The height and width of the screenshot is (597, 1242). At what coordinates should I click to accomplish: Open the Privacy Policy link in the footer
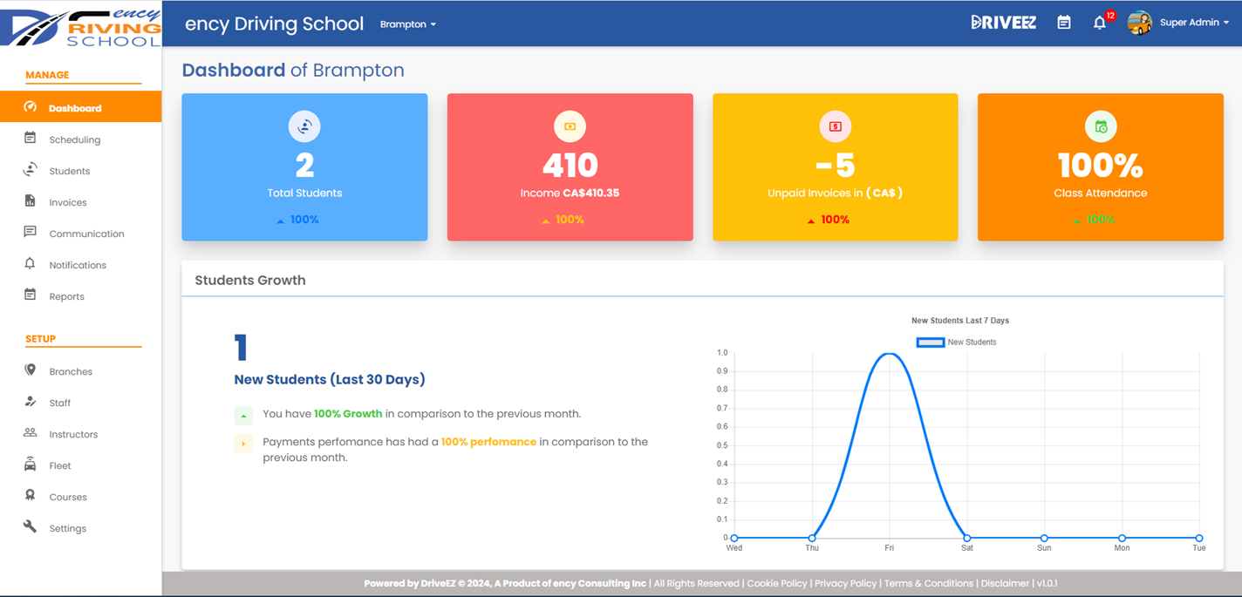coord(845,583)
